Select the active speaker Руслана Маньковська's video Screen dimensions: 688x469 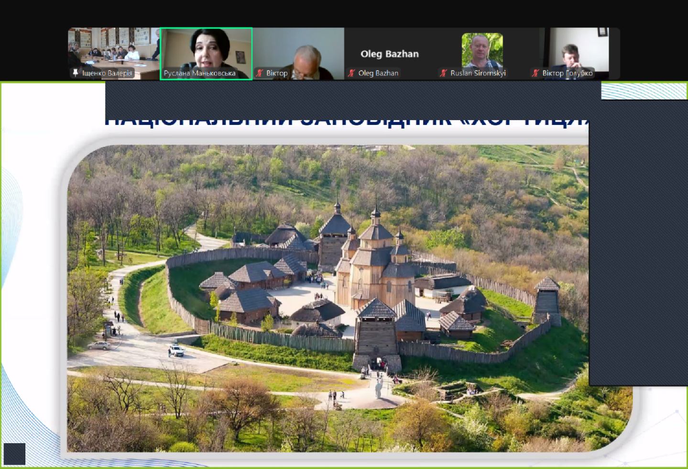206,48
